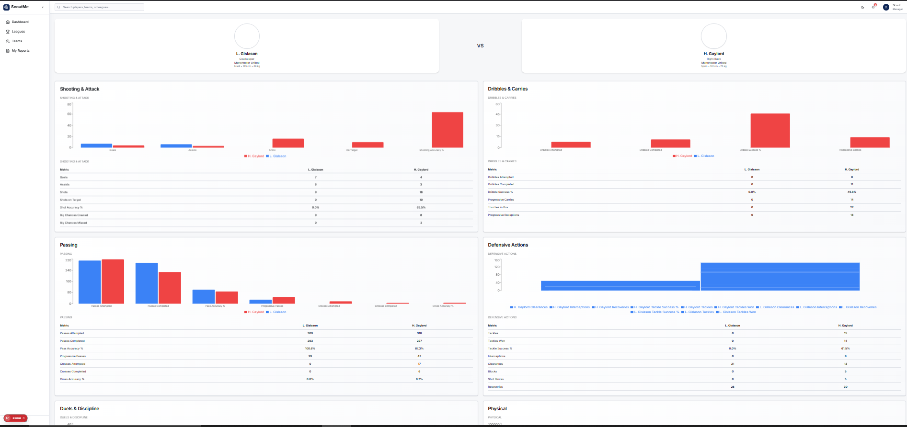This screenshot has height=427, width=907.
Task: Click the ScoutMe logo icon
Action: (x=6, y=7)
